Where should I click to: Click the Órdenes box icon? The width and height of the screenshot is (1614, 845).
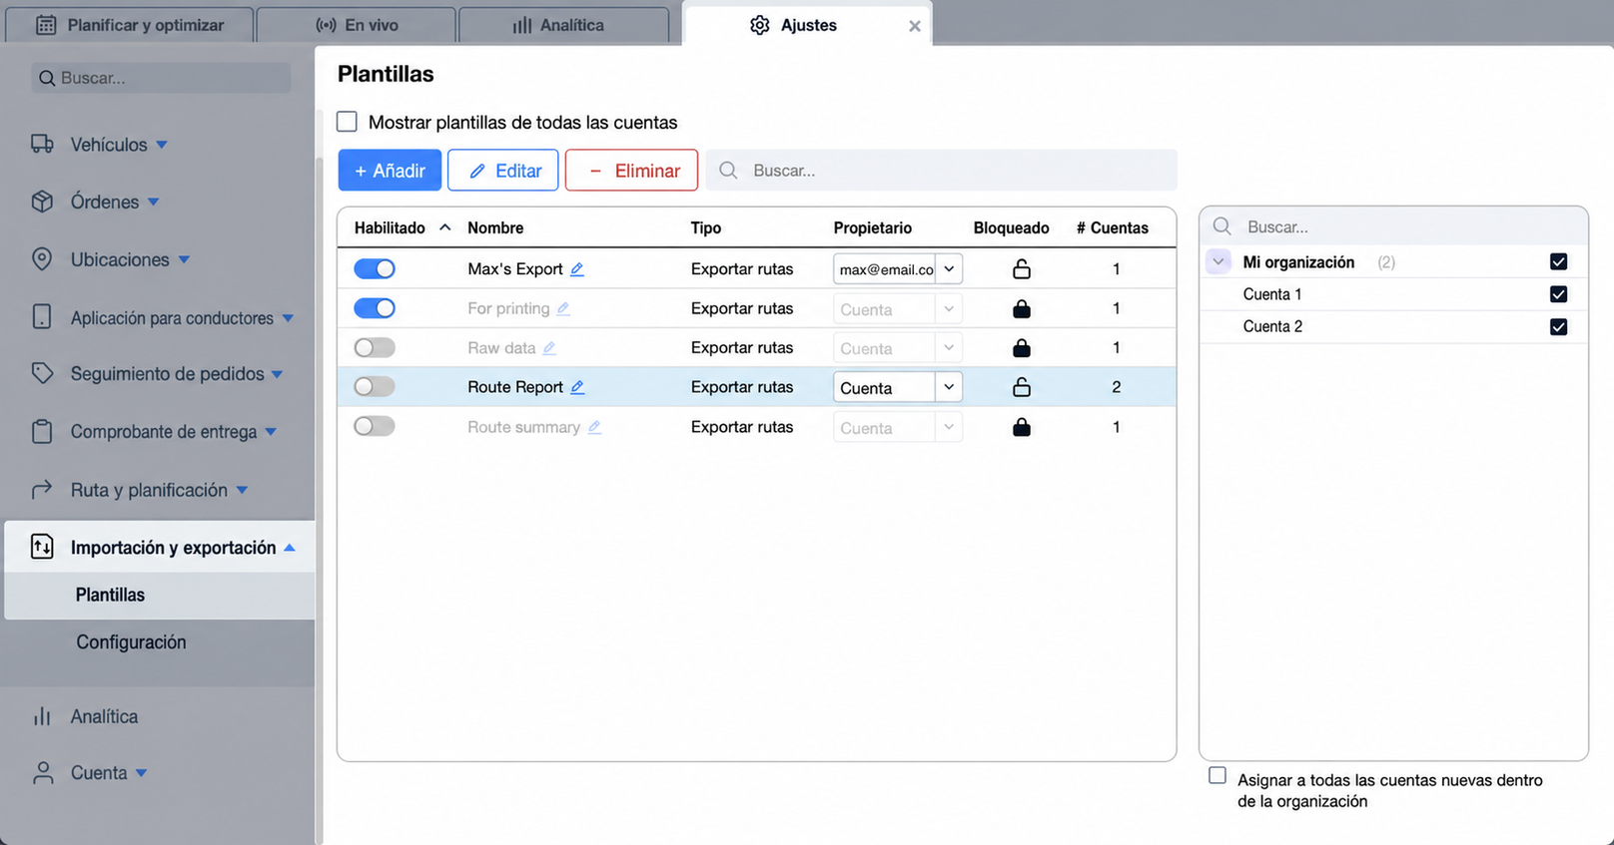[x=42, y=202]
